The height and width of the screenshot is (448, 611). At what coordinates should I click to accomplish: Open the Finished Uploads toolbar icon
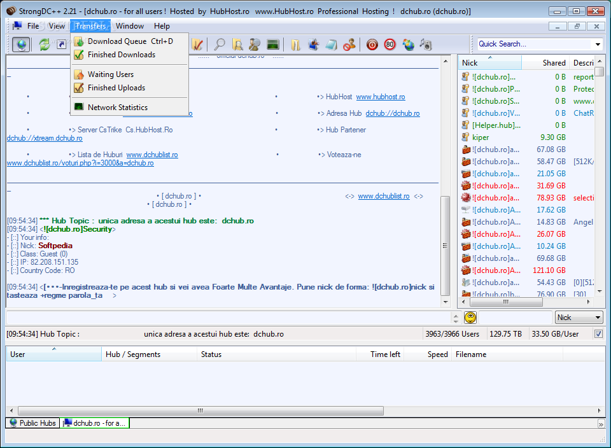pos(197,45)
